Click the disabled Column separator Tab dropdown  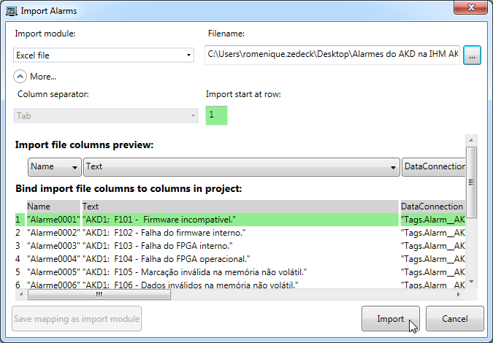[106, 115]
